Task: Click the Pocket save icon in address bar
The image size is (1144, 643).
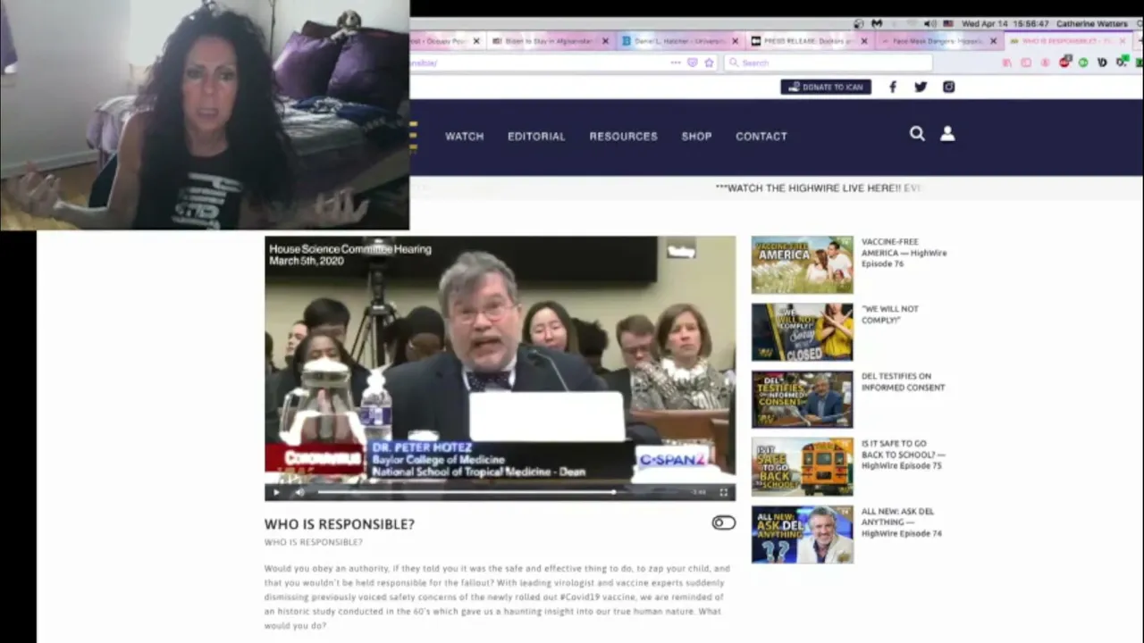Action: tap(693, 63)
